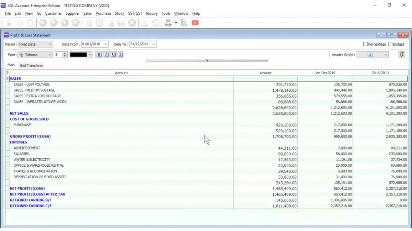Select the NET SALES row label
The width and height of the screenshot is (412, 231).
pos(19,113)
